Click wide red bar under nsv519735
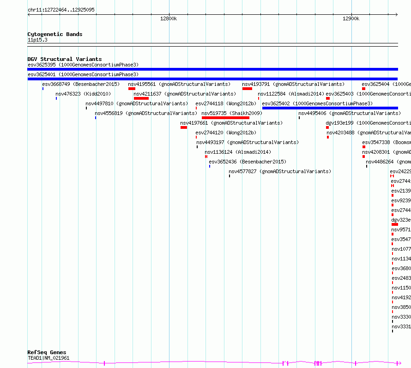This screenshot has height=368, width=411. 225,118
